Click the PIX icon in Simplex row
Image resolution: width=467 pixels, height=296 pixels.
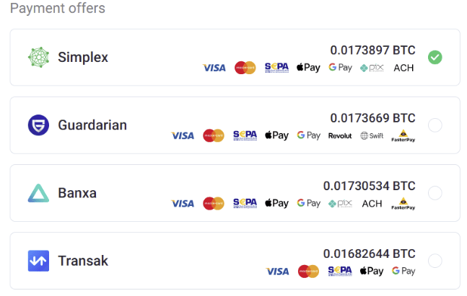point(372,68)
